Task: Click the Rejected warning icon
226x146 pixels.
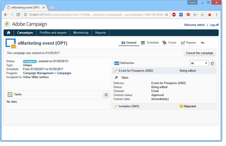Action: [x=181, y=106]
